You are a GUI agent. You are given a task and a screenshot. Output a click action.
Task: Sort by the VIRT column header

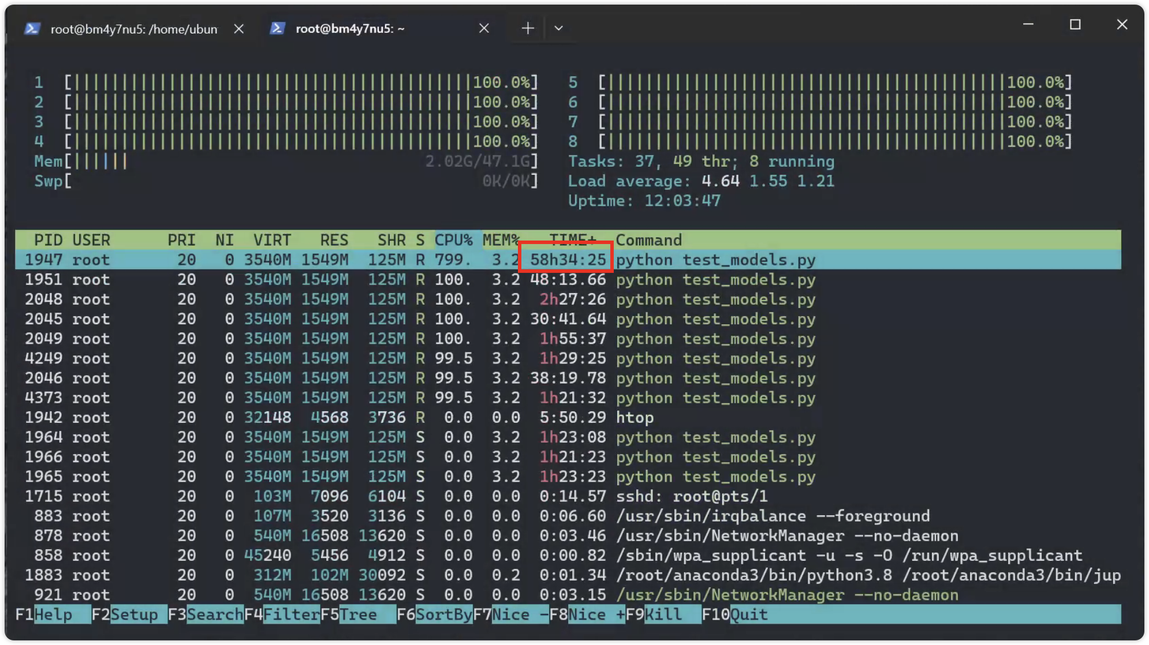point(272,240)
